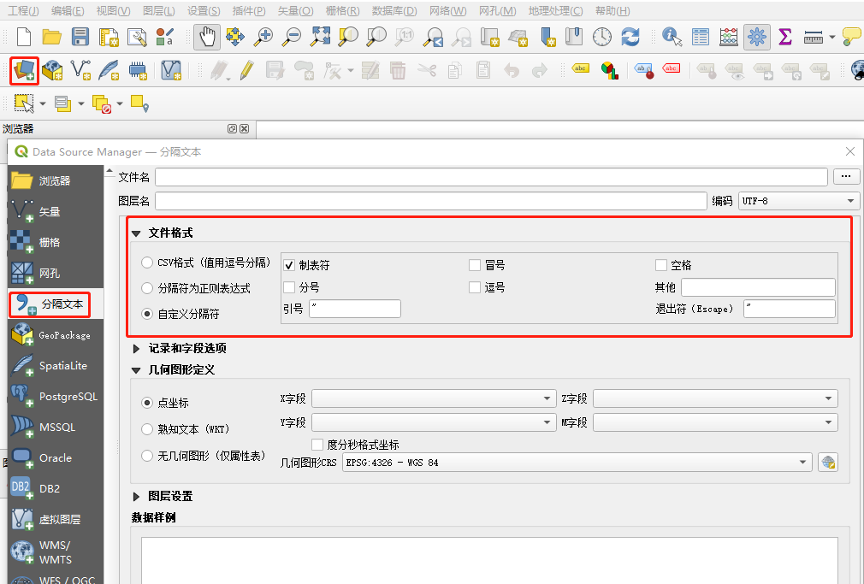
Task: Open the X字段 dropdown
Action: (434, 398)
